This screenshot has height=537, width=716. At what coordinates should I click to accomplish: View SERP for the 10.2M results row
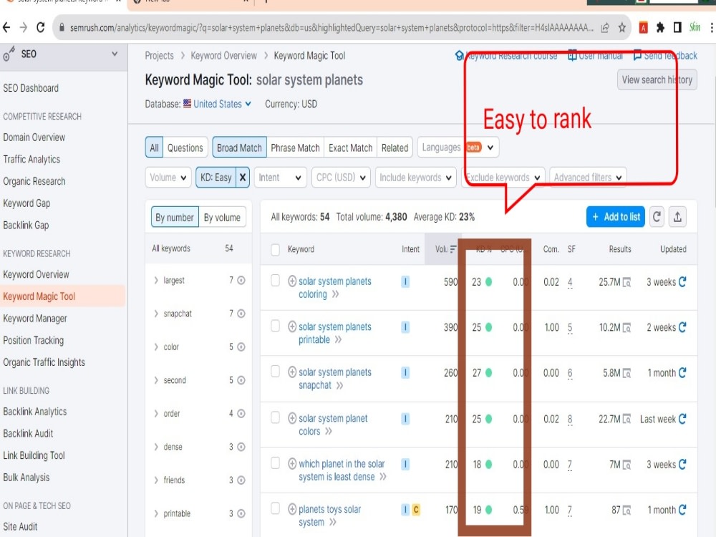coord(627,328)
